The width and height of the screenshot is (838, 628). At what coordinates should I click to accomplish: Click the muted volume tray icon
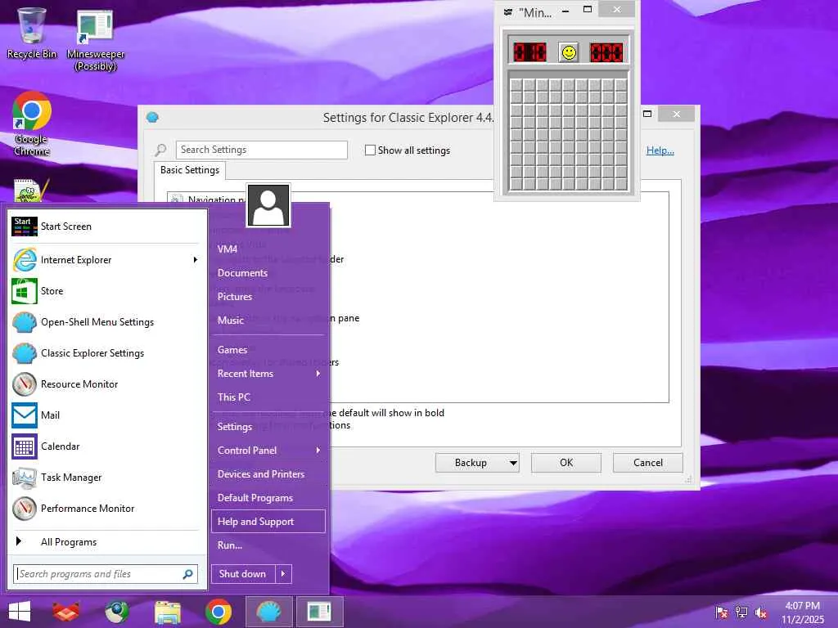[761, 612]
